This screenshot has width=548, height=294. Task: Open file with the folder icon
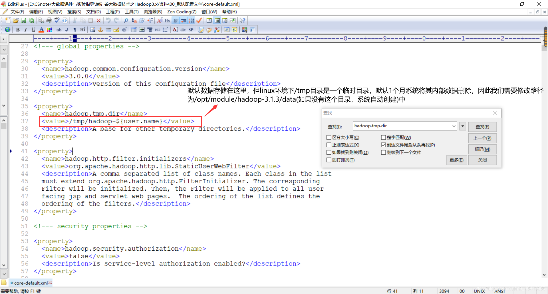coord(16,21)
